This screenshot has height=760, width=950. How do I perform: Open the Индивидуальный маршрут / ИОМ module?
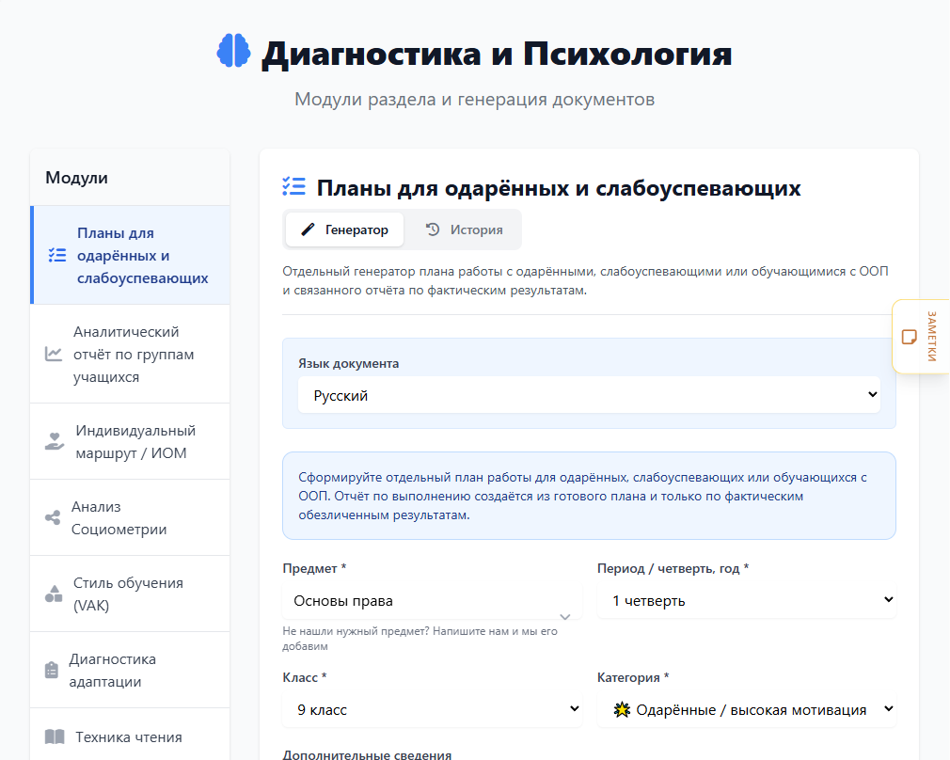[x=130, y=441]
